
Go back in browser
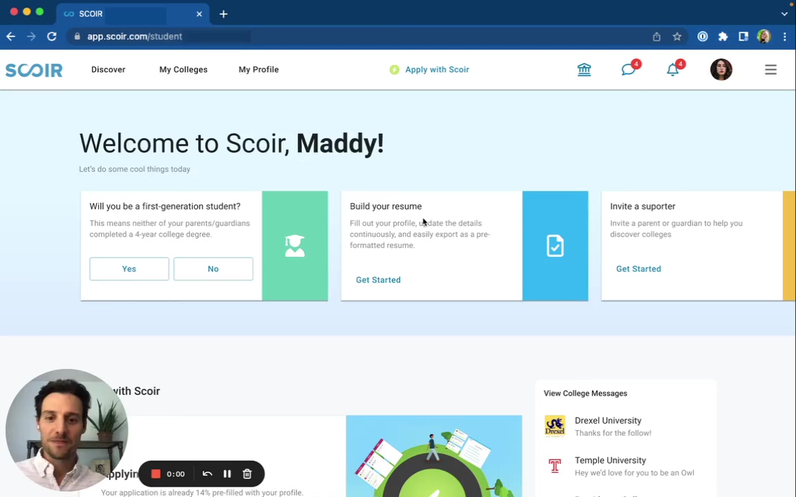tap(10, 37)
